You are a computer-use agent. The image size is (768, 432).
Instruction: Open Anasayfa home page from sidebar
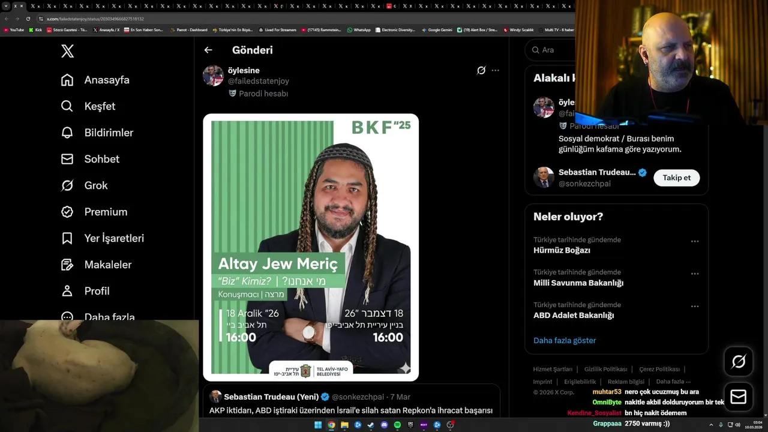point(95,80)
